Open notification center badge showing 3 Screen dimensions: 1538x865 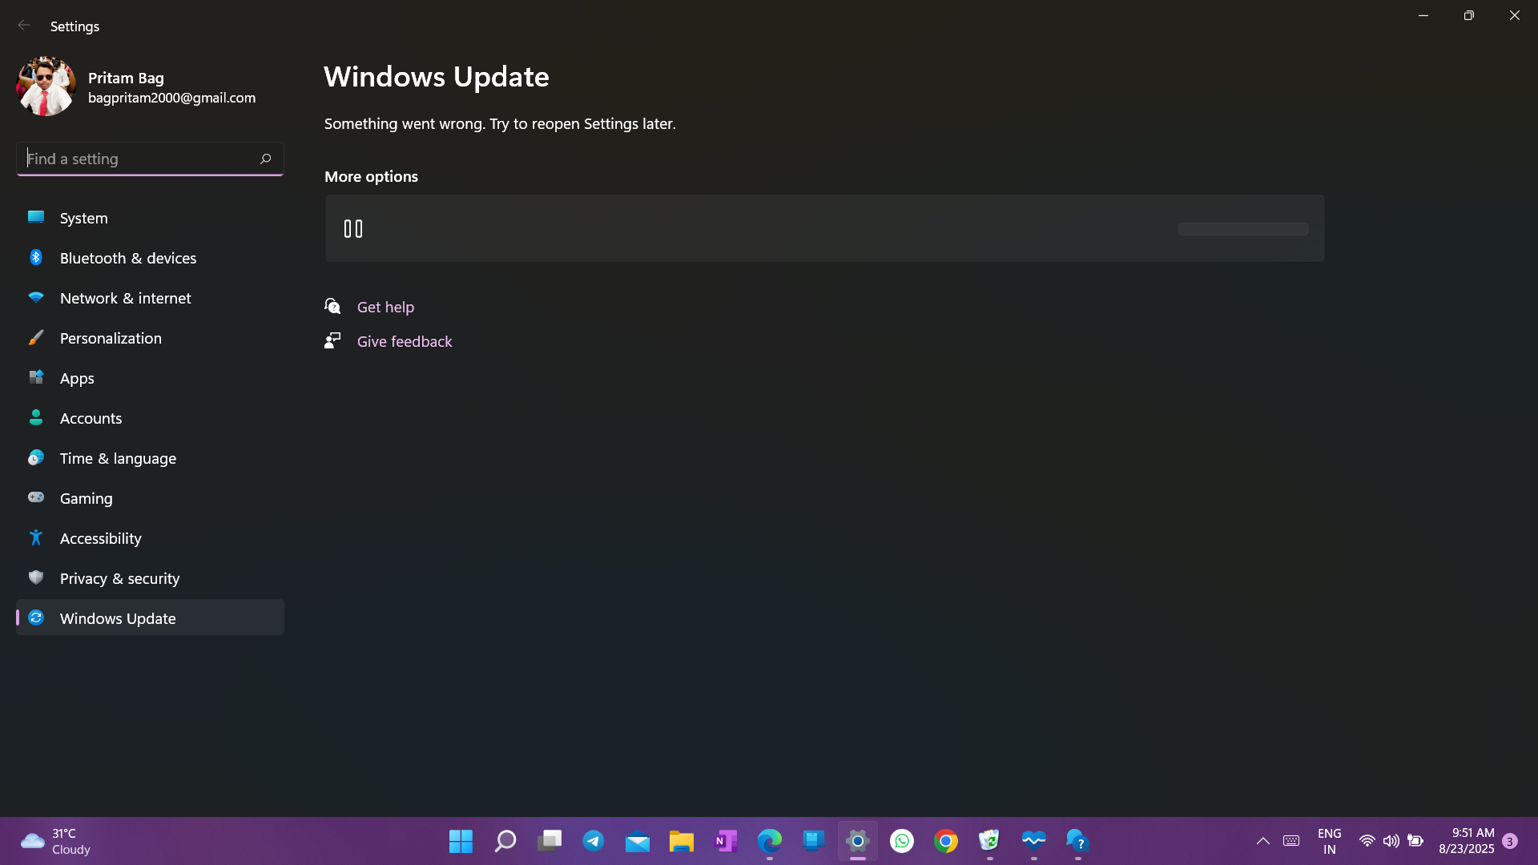(1510, 841)
